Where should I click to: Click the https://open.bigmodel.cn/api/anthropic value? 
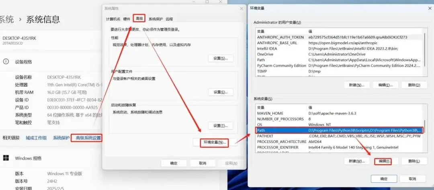[x=343, y=43]
